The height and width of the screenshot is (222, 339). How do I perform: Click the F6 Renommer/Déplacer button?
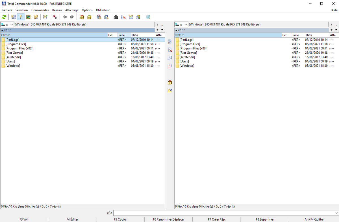click(168, 219)
